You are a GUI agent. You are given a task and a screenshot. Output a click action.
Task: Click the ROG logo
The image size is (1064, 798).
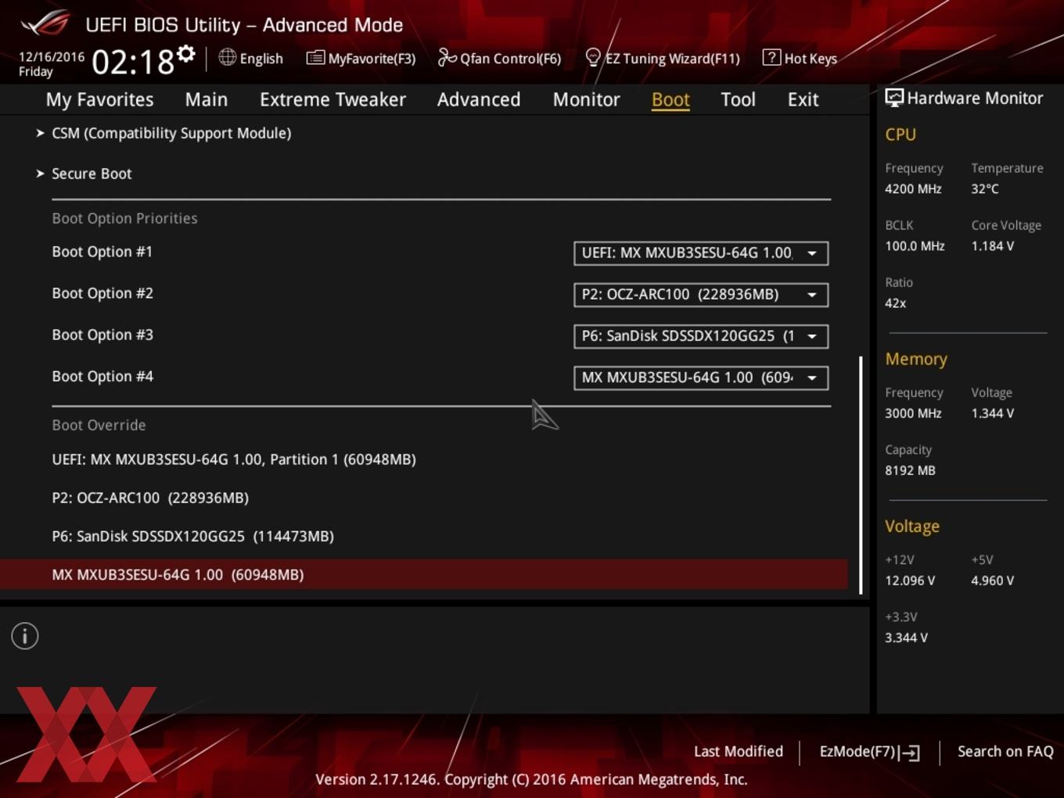45,23
